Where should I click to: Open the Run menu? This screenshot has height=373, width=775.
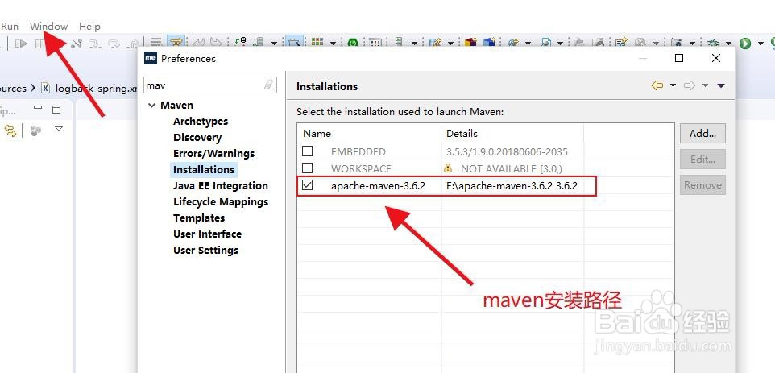10,27
